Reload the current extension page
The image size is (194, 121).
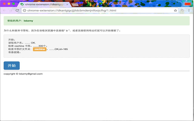[x=17, y=10]
